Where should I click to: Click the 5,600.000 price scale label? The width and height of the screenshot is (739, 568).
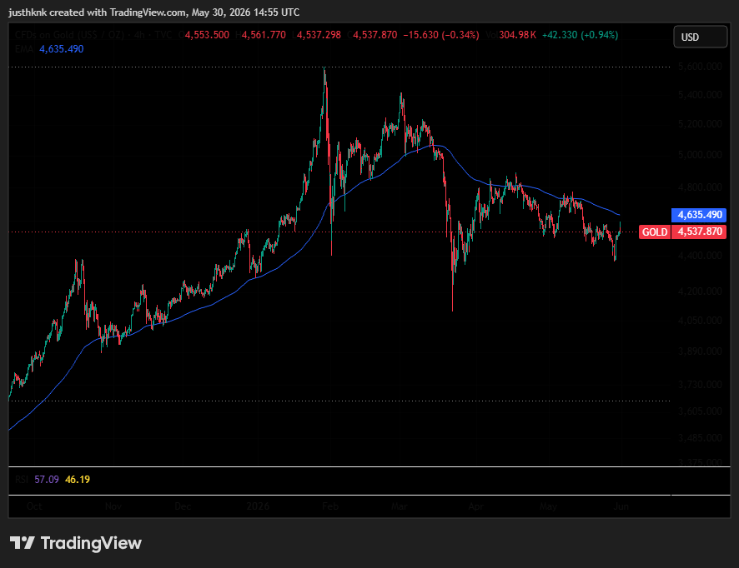tap(700, 67)
